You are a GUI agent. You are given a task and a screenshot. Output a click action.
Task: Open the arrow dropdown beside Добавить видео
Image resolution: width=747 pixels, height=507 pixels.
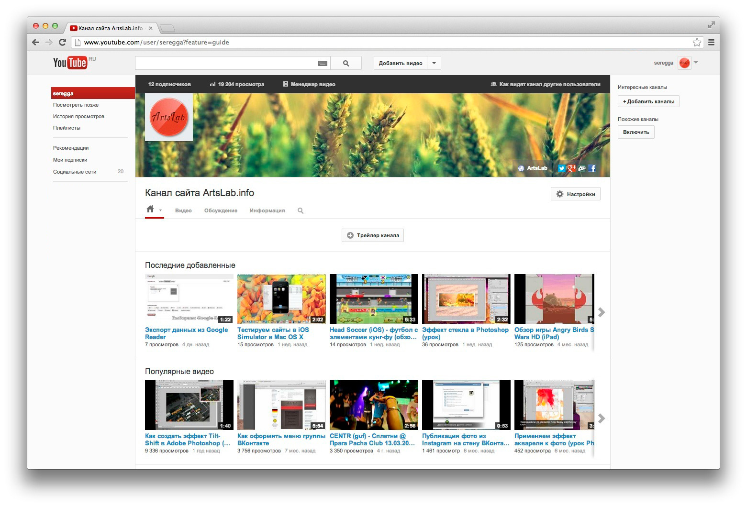point(434,63)
